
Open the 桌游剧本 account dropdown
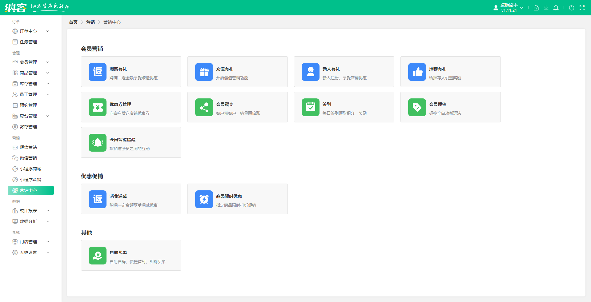509,8
